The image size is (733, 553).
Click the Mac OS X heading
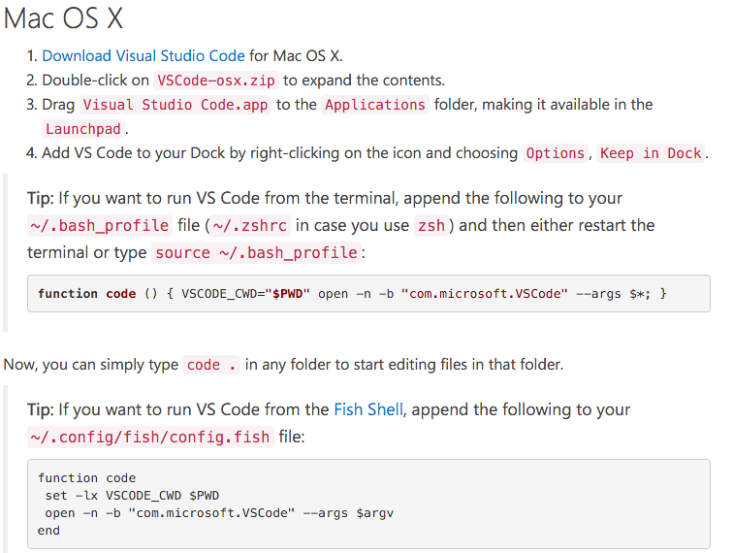[x=63, y=18]
